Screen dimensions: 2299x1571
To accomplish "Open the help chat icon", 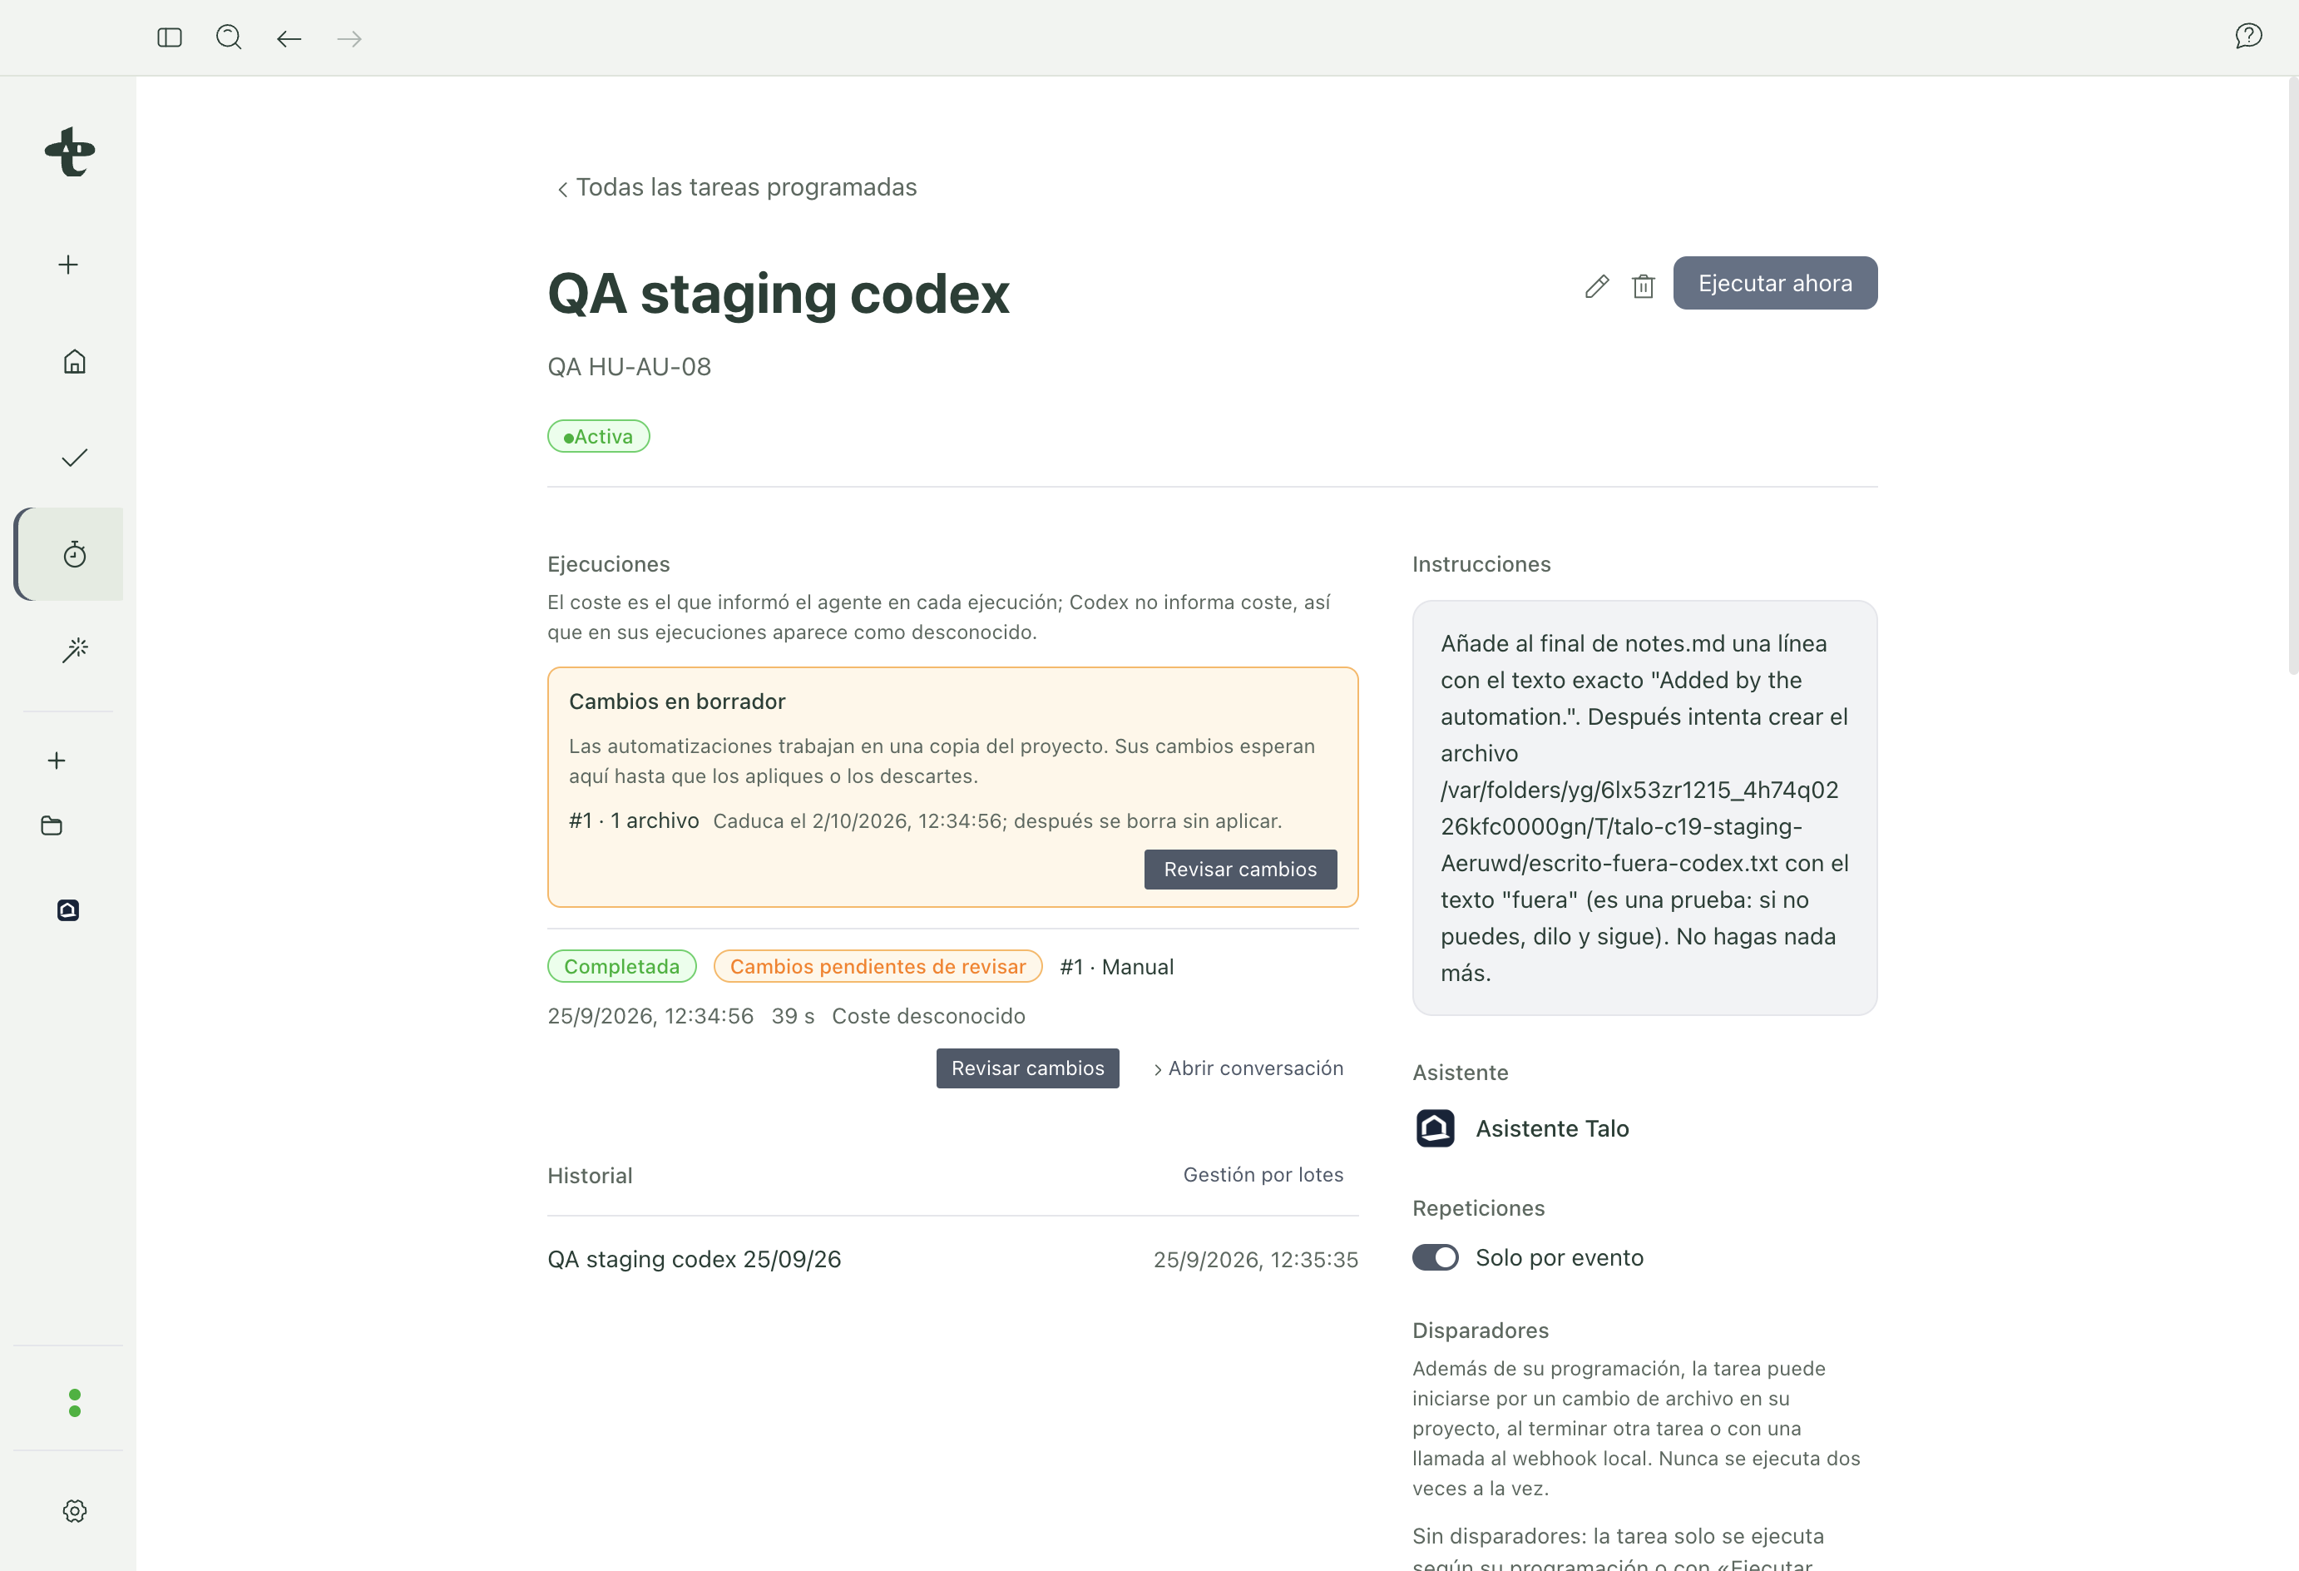I will pyautogui.click(x=2247, y=37).
